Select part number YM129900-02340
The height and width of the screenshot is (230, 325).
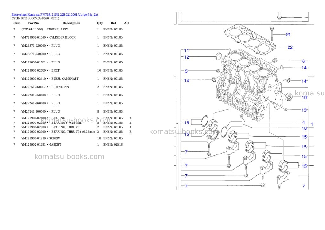click(33, 123)
